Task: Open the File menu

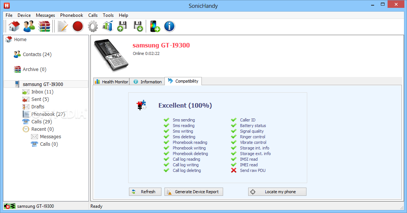Action: pyautogui.click(x=9, y=15)
